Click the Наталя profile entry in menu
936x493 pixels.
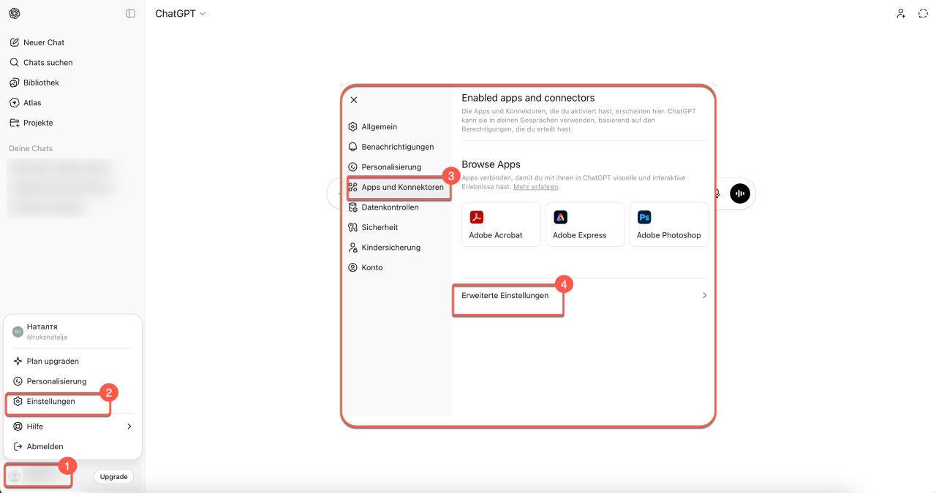pyautogui.click(x=72, y=332)
